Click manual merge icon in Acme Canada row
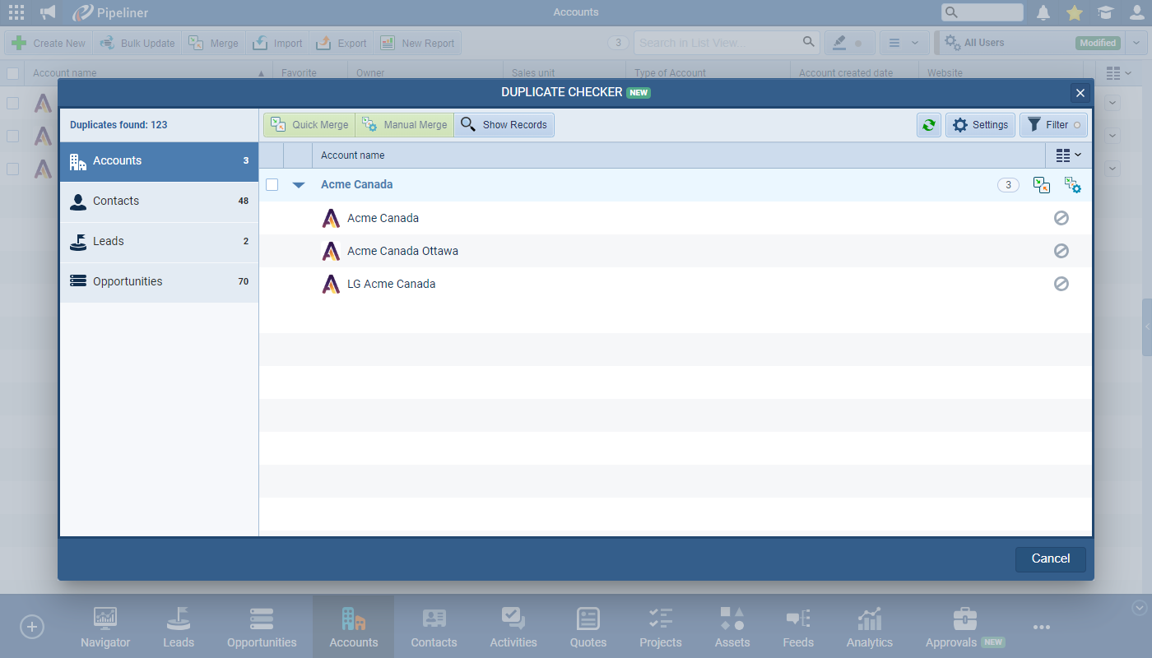 (x=1072, y=185)
